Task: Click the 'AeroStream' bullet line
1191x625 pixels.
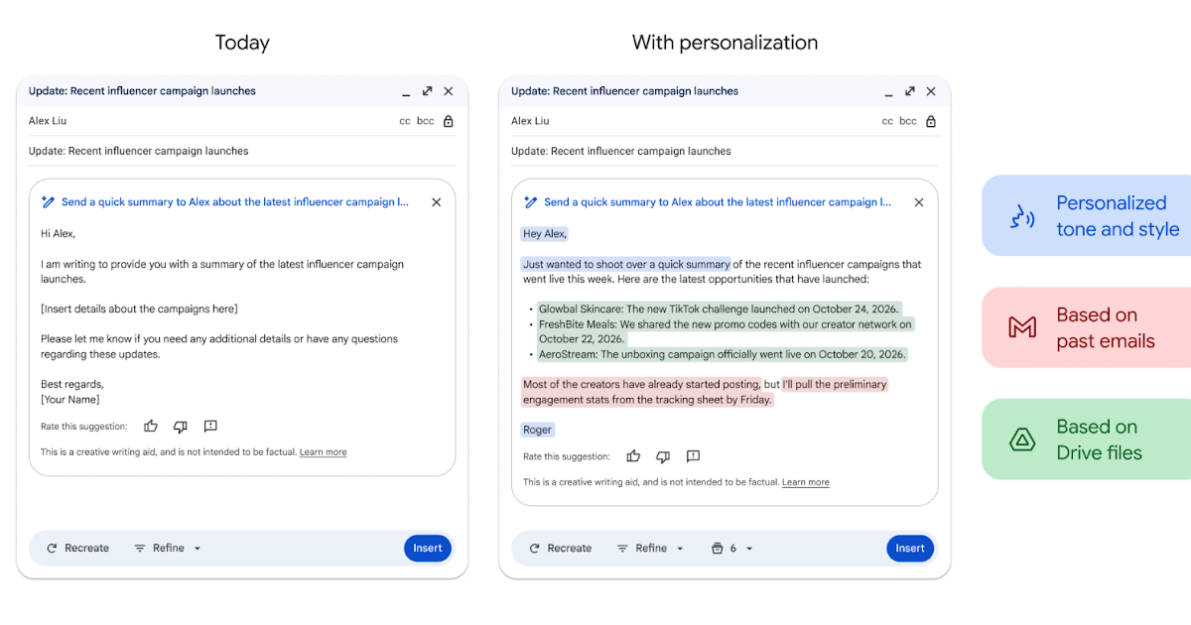Action: [723, 354]
